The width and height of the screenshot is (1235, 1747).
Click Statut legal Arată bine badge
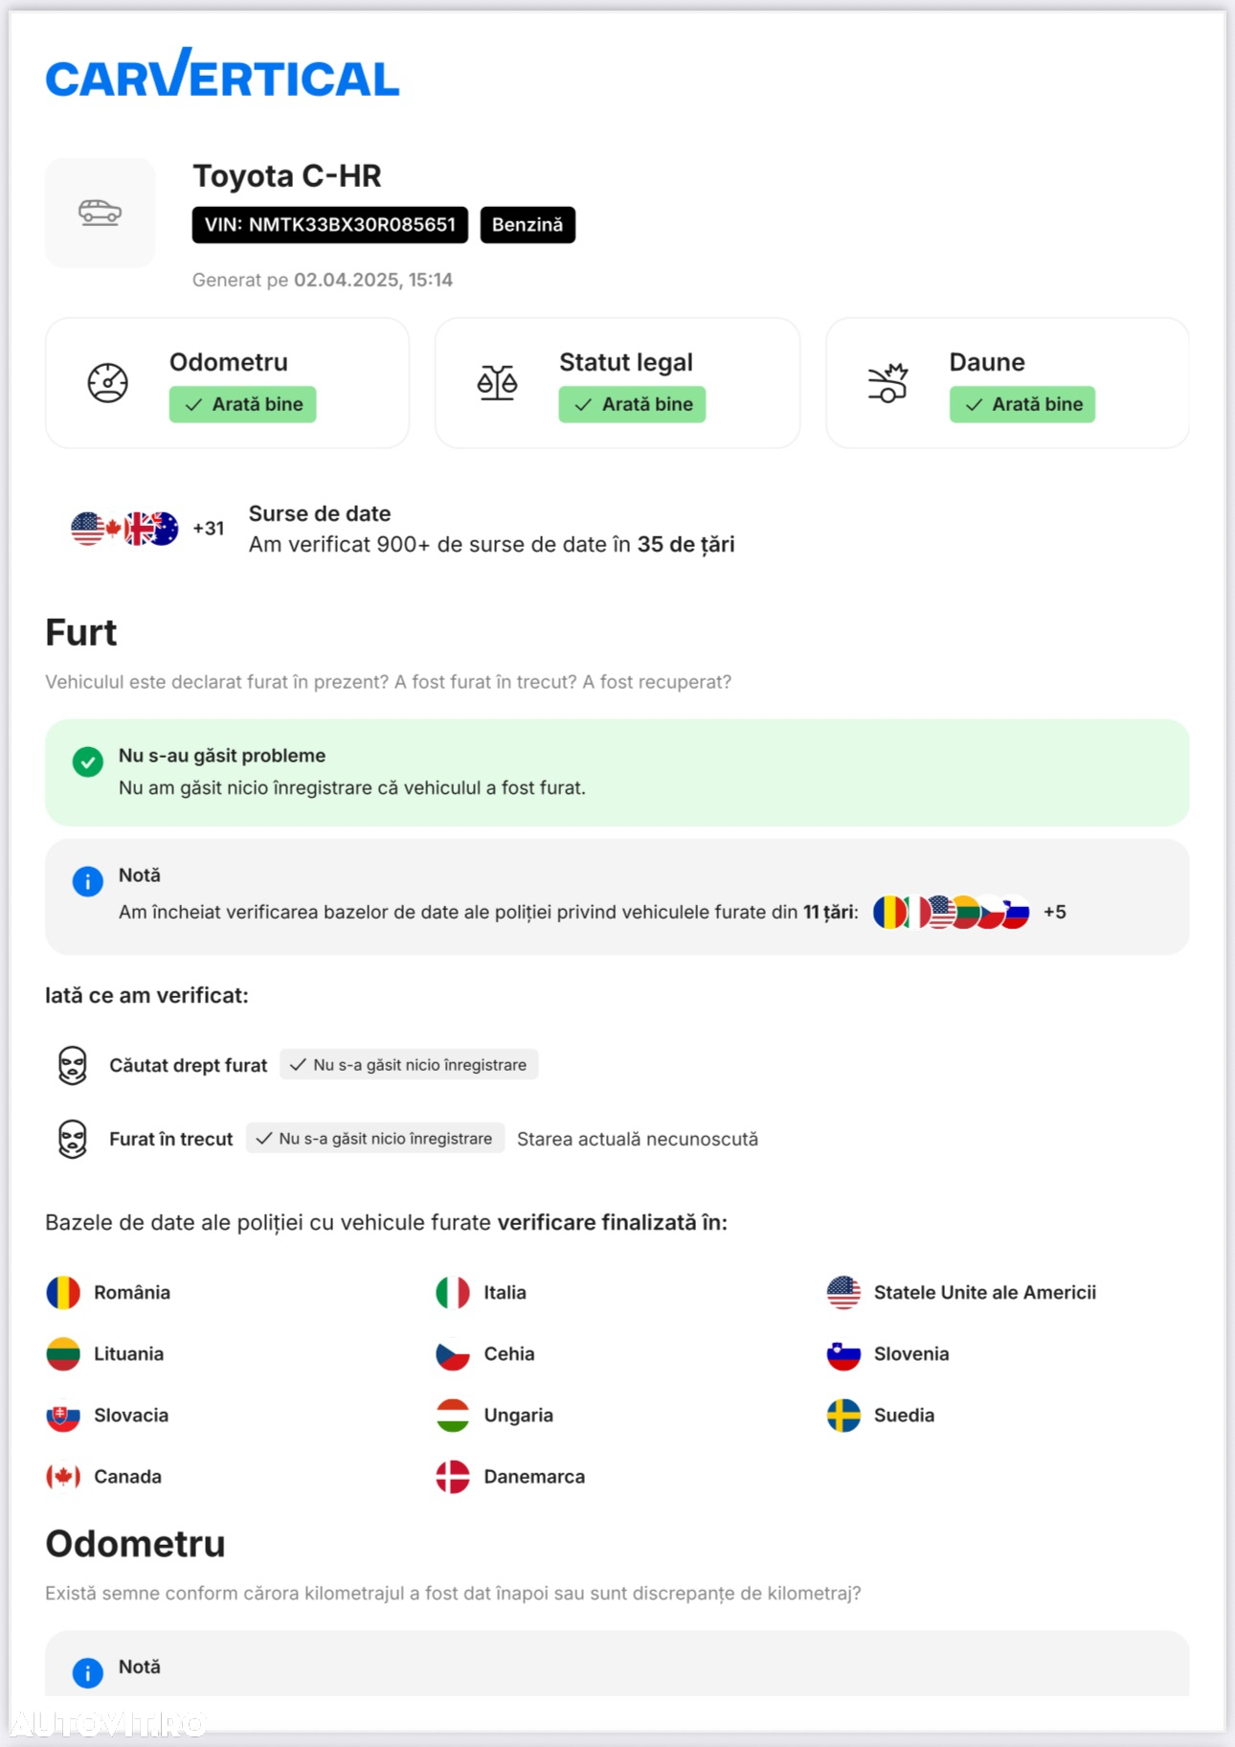633,404
